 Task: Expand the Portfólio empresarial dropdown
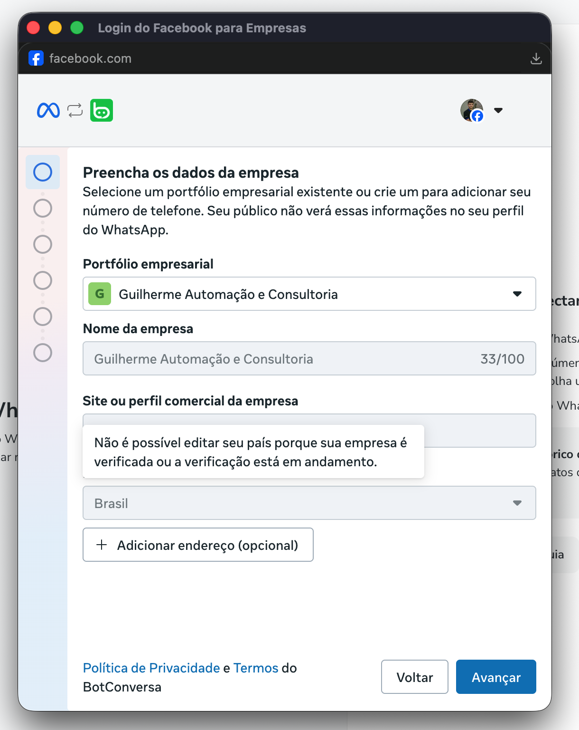pos(517,294)
